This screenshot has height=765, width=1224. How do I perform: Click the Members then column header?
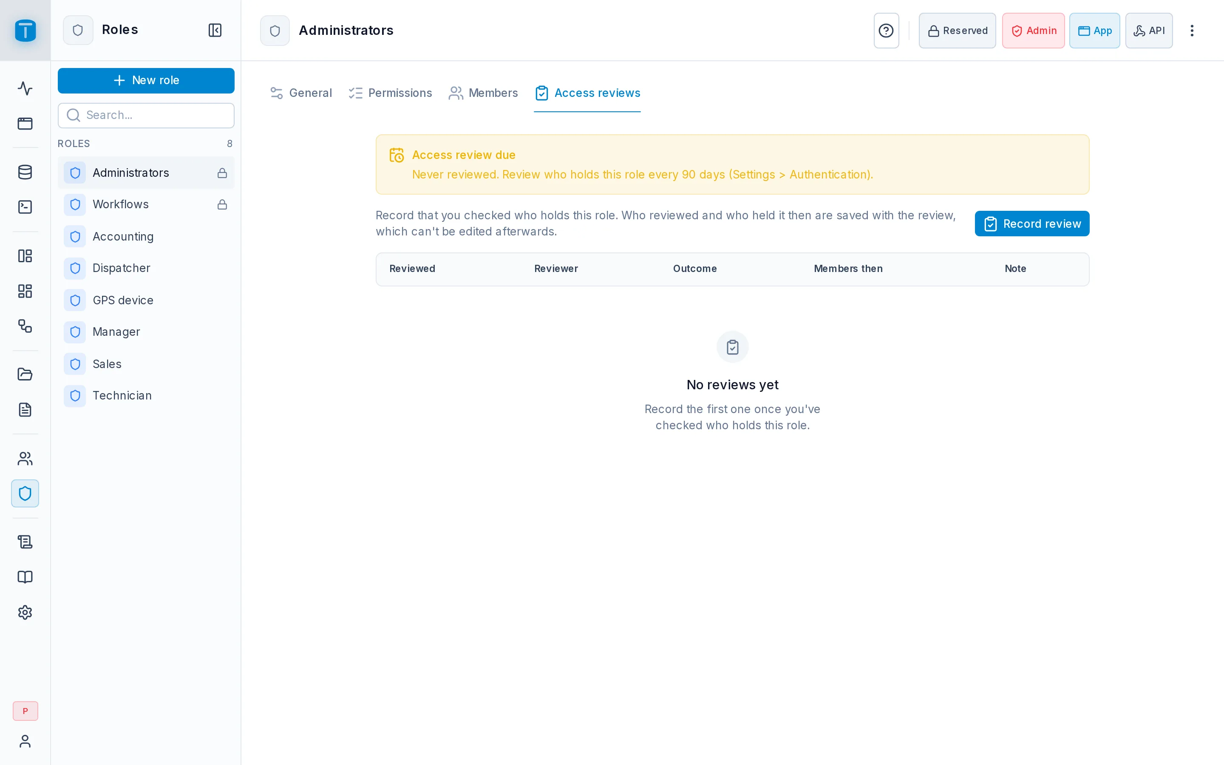[x=848, y=269]
